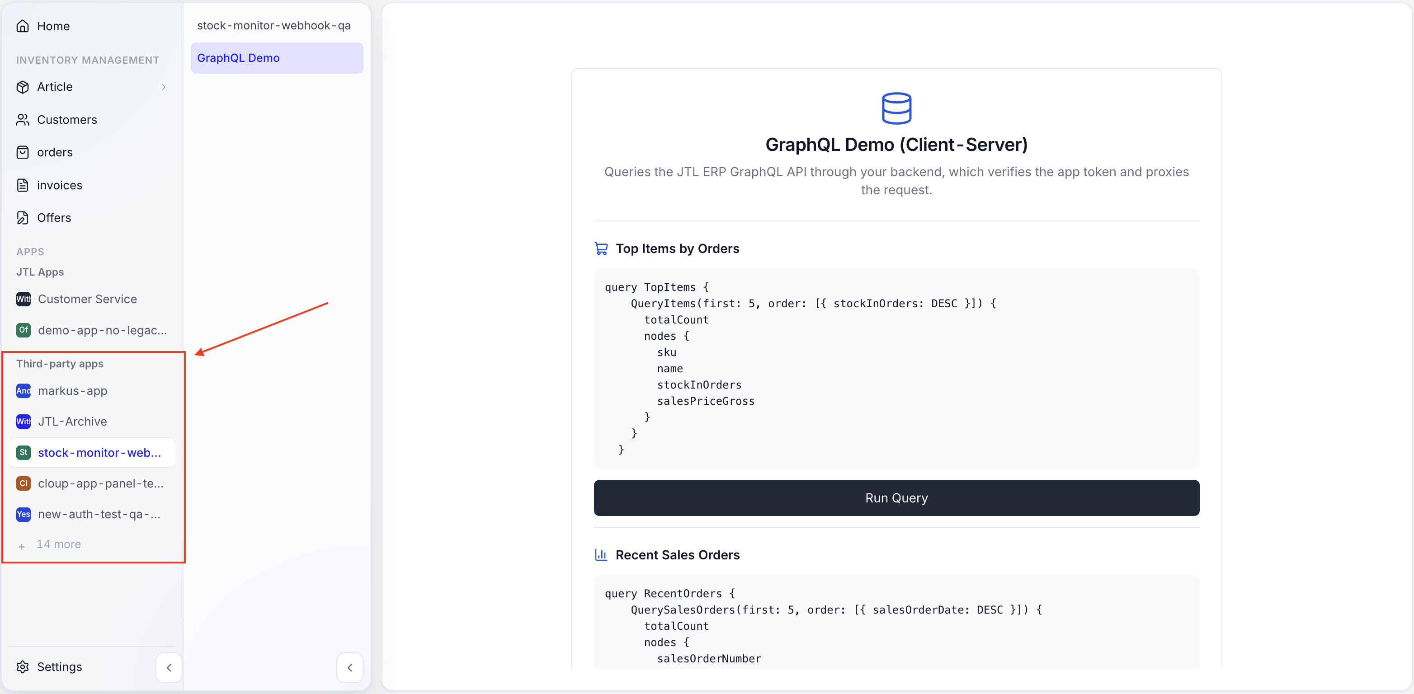Click the cloup-app-panel orange Cl badge

coord(23,483)
